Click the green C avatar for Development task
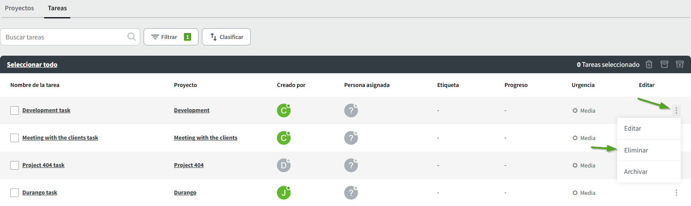The height and width of the screenshot is (206, 691). [283, 110]
